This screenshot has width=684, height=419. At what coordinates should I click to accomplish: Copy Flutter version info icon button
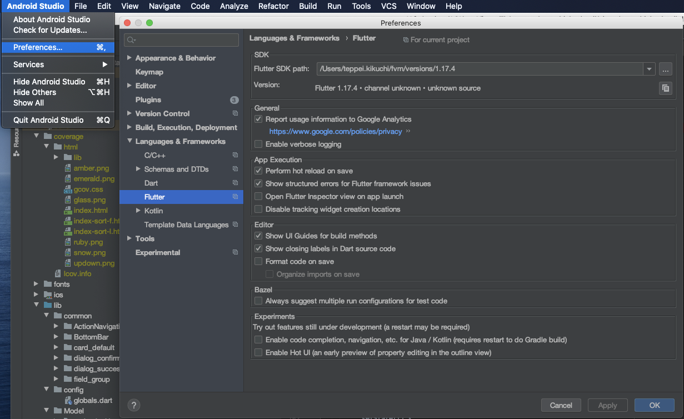tap(665, 88)
